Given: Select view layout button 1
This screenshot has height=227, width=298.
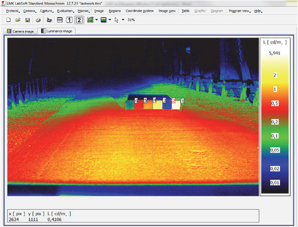Looking at the screenshot, I should (69, 20).
